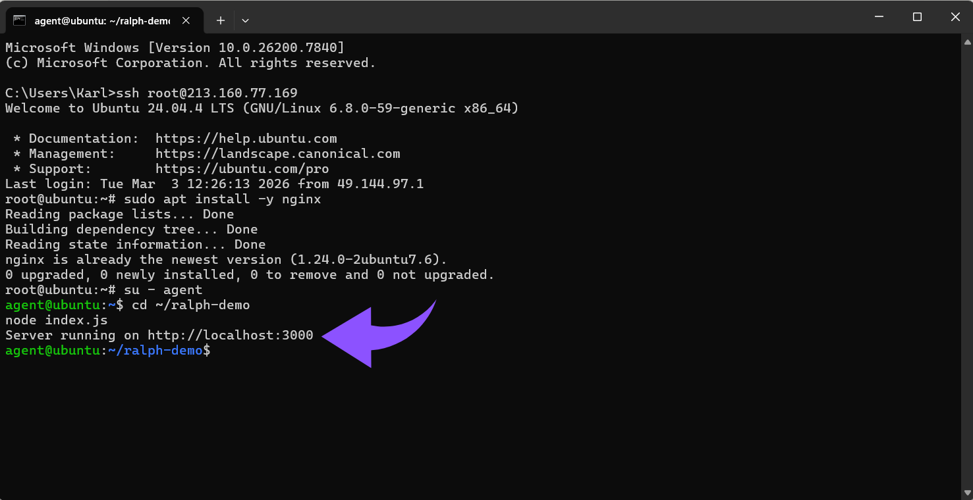The image size is (973, 500).
Task: Click the Ubuntu icon on the active tab
Action: 19,20
